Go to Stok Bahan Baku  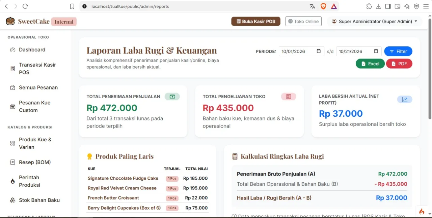pyautogui.click(x=35, y=200)
